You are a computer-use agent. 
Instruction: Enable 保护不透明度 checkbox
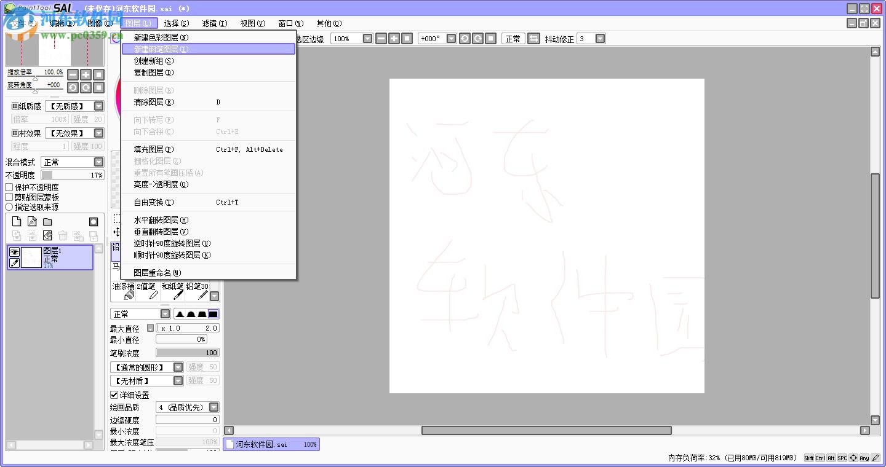(x=9, y=187)
